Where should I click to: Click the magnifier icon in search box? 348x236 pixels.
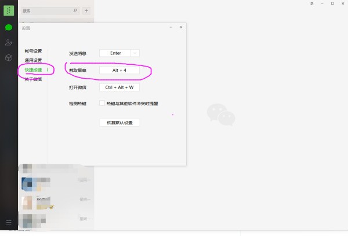(x=75, y=10)
